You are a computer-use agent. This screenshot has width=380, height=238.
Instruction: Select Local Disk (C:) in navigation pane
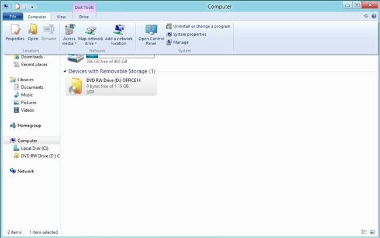(34, 149)
